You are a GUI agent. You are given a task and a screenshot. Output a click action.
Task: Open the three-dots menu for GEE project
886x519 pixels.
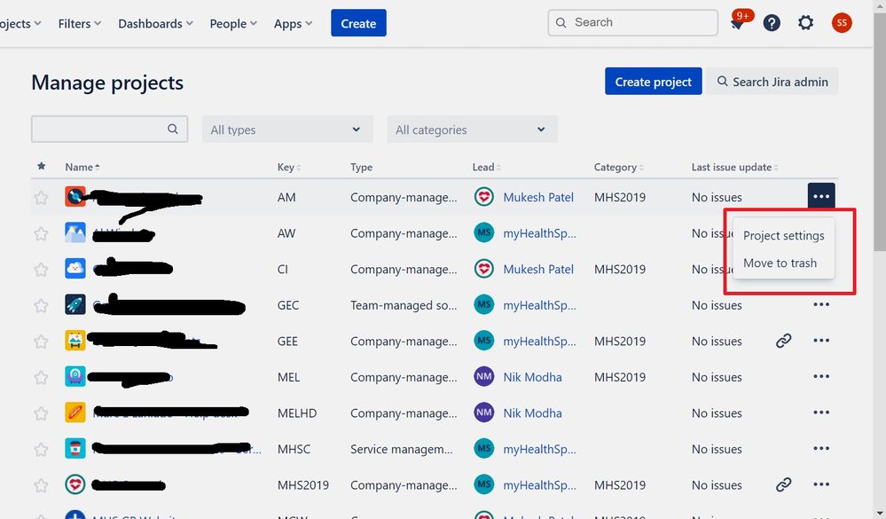pos(821,341)
